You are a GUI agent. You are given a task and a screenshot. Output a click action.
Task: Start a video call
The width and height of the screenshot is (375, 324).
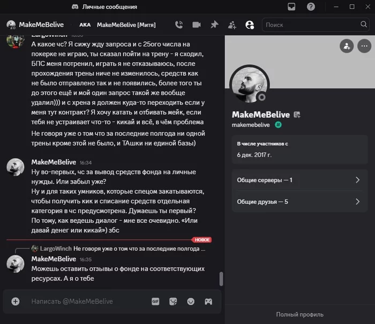pyautogui.click(x=197, y=25)
